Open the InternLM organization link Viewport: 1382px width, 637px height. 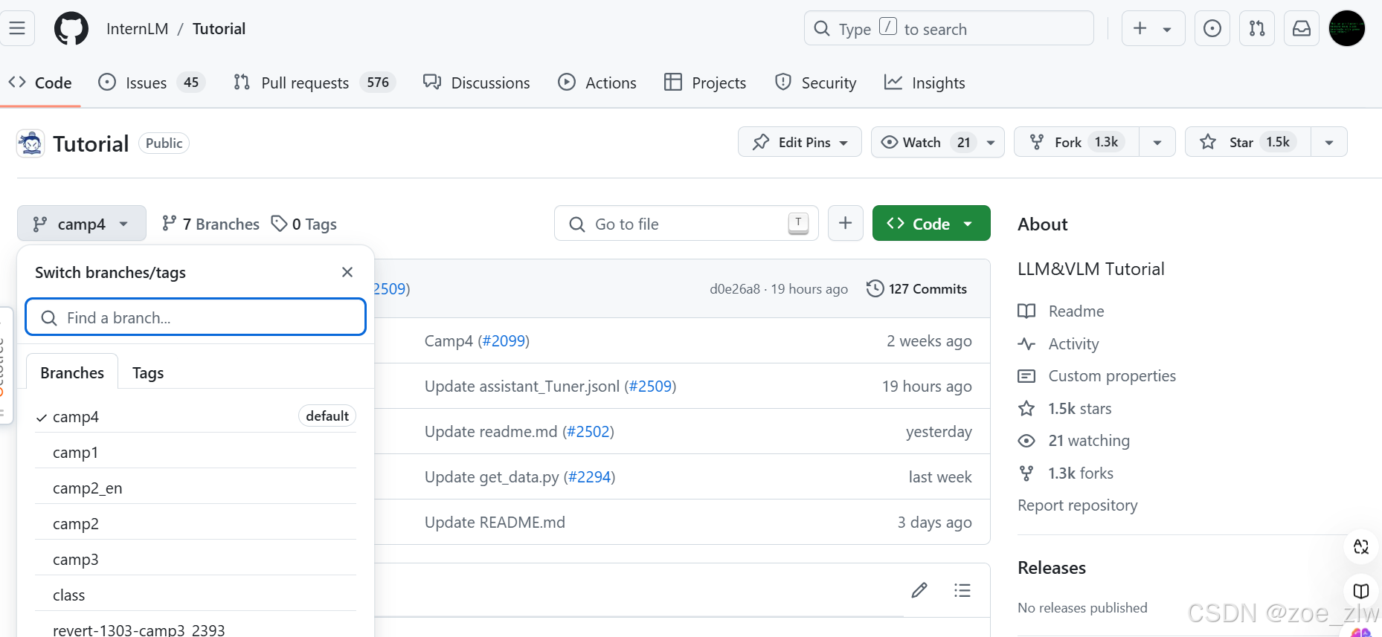tap(137, 29)
